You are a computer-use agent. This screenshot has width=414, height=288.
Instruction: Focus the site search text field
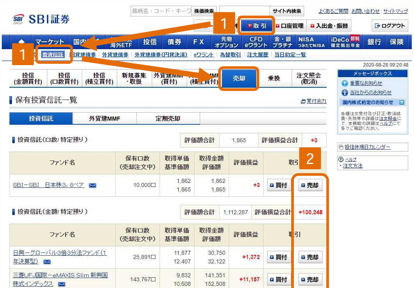point(245,11)
